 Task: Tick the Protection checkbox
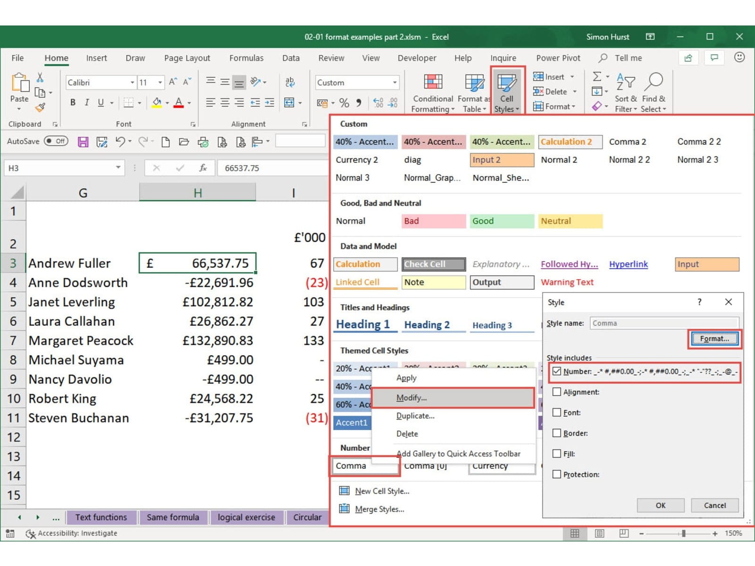click(557, 474)
